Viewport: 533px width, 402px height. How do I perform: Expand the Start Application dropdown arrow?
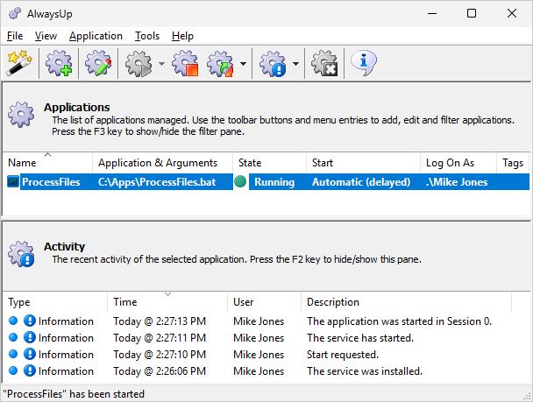pos(162,64)
